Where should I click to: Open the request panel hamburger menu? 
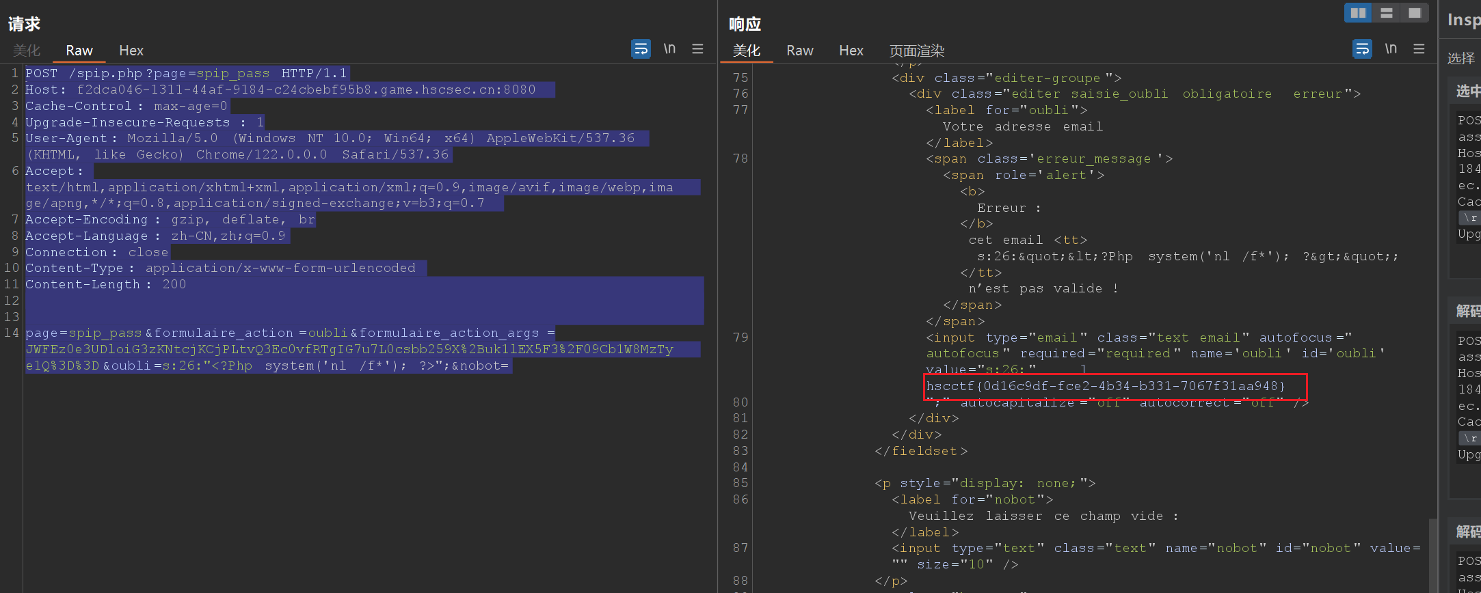click(x=697, y=49)
